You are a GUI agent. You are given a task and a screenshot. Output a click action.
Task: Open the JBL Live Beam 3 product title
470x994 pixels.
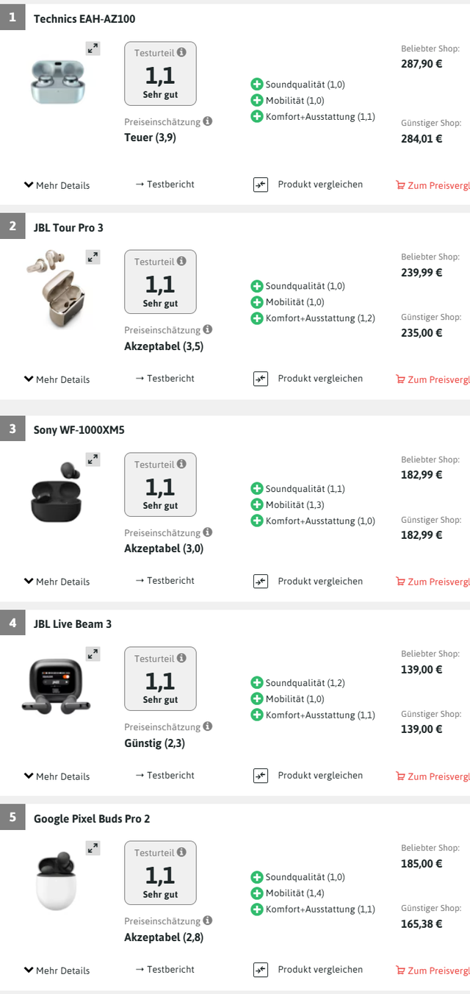pos(73,624)
